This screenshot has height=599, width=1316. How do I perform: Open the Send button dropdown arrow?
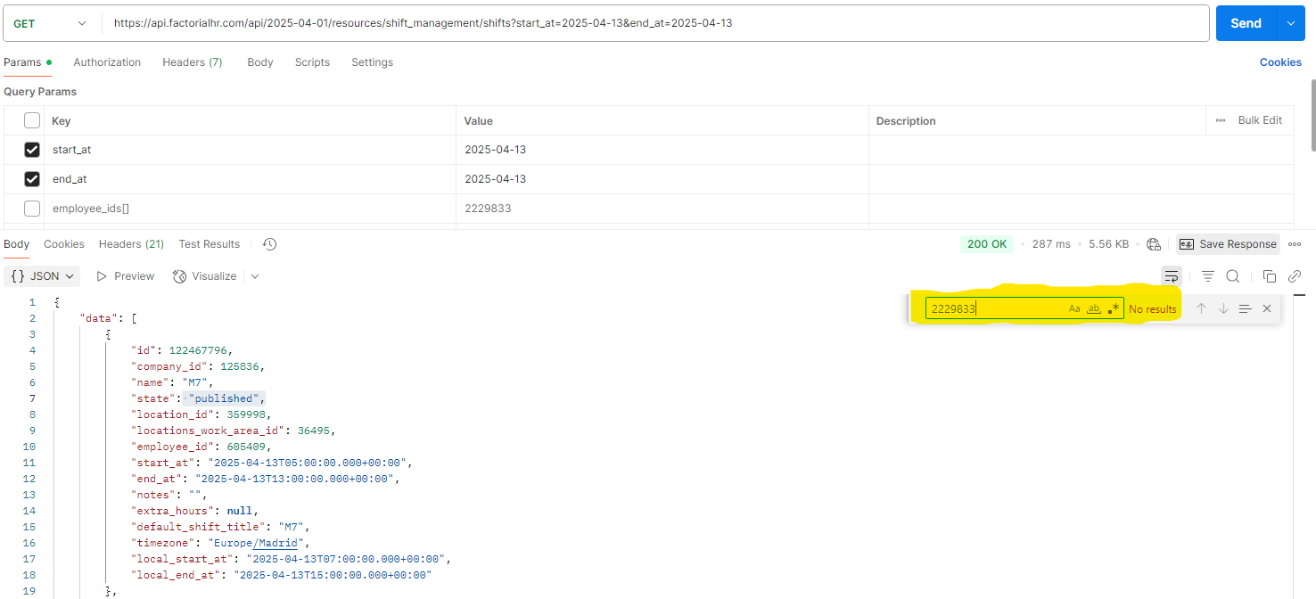click(1290, 23)
